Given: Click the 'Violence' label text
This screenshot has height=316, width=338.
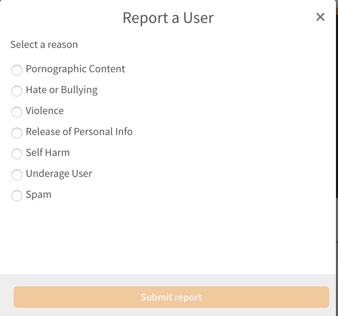Looking at the screenshot, I should (45, 111).
